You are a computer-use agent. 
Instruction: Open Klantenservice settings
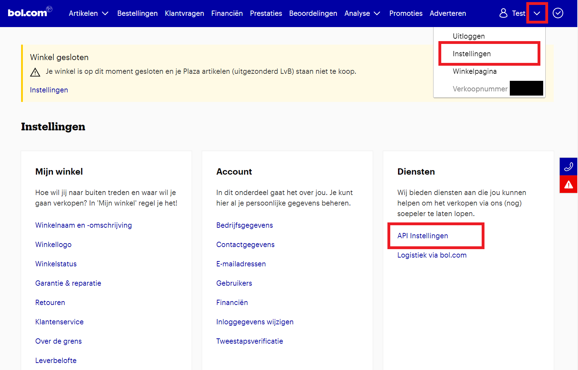tap(59, 322)
